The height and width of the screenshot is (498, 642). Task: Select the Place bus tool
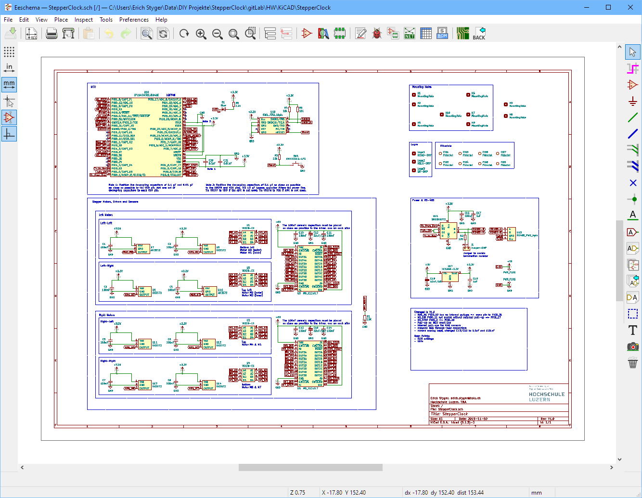coord(632,134)
